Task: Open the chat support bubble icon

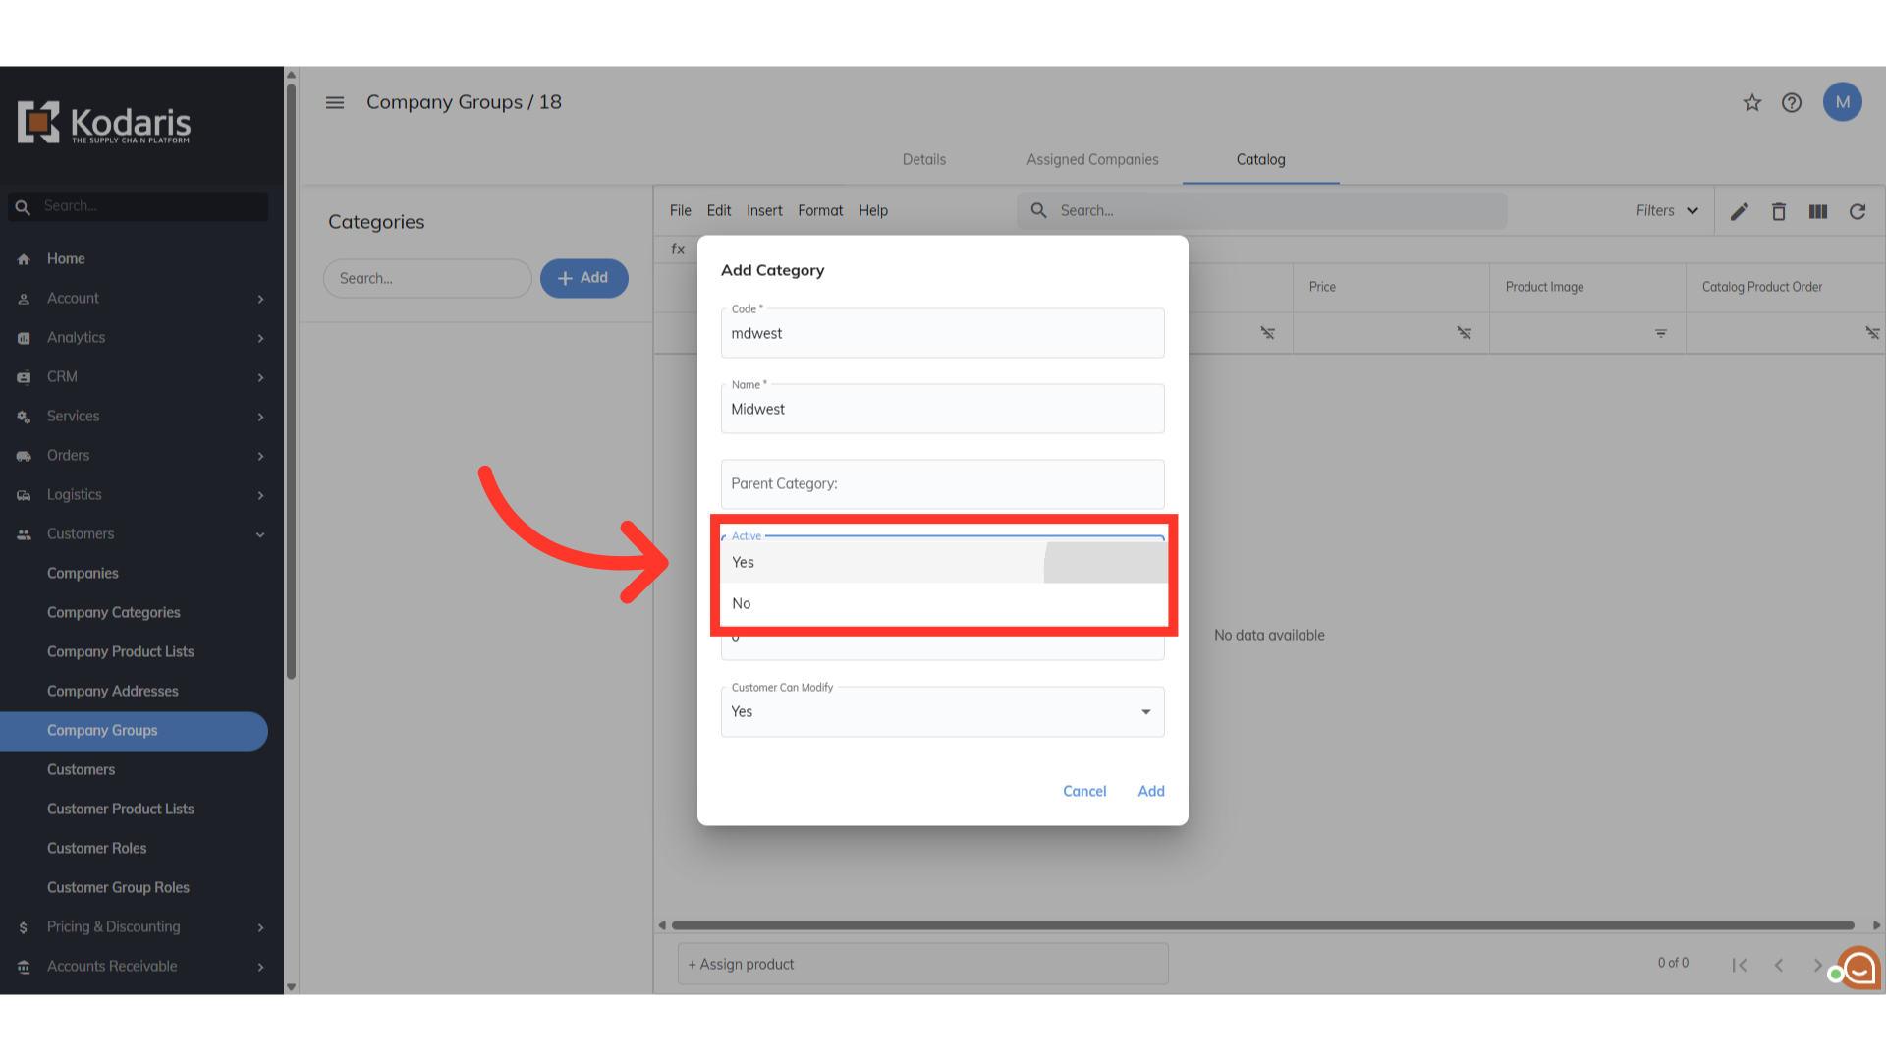Action: click(x=1859, y=968)
